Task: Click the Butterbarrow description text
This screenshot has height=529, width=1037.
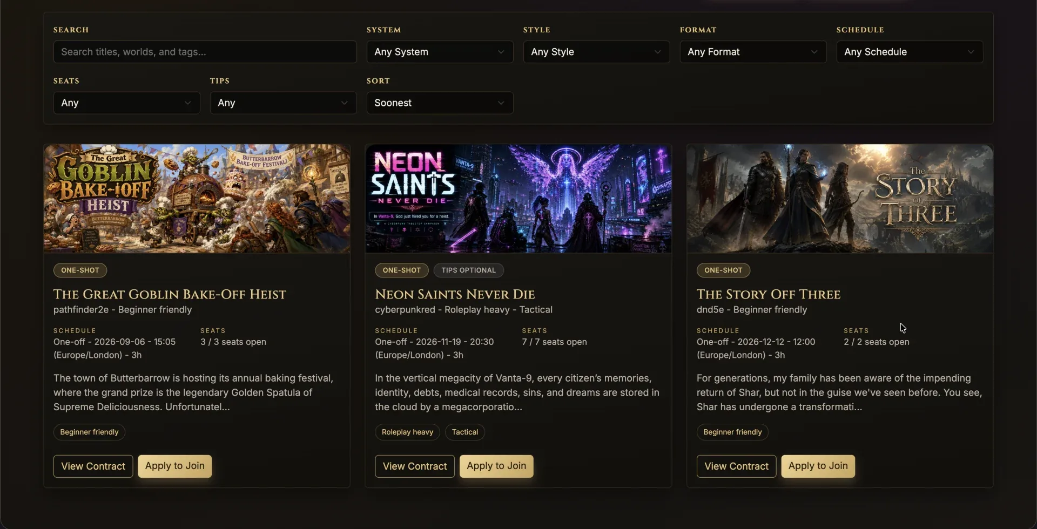Action: (193, 392)
